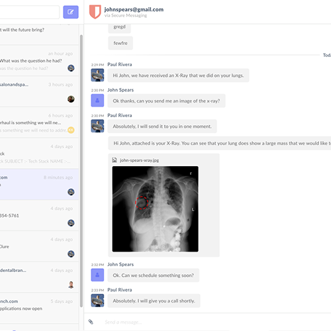This screenshot has height=331, width=331.
Task: Click John Spears' purple avatar at 2:30 PM
Action: point(97,101)
